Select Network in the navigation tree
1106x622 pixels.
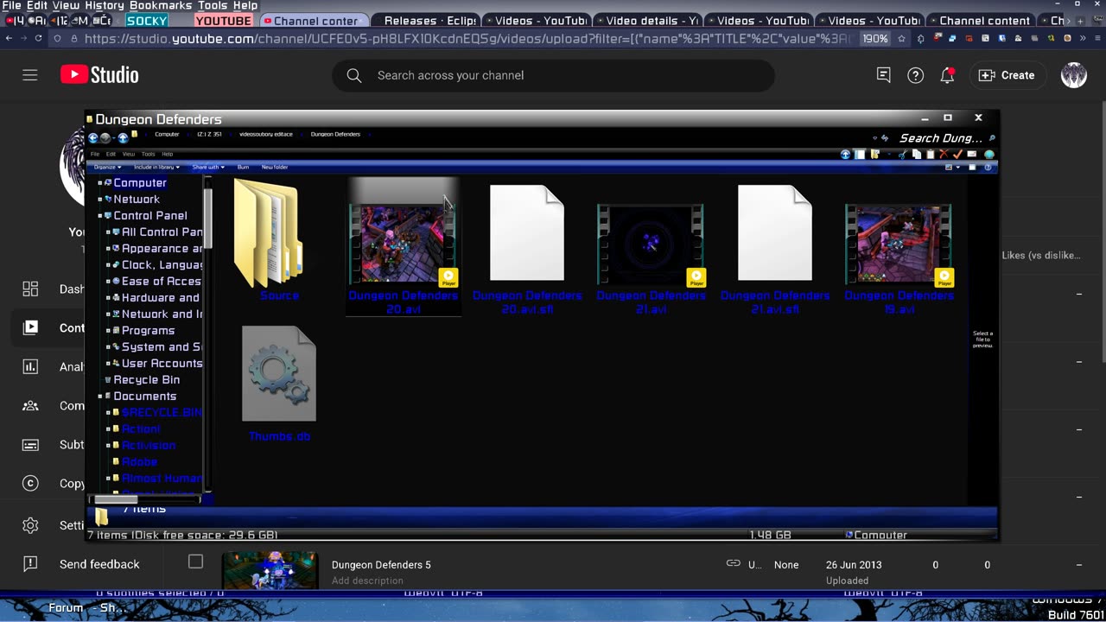pyautogui.click(x=137, y=199)
